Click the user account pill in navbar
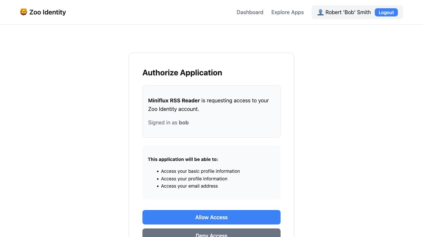 point(357,12)
